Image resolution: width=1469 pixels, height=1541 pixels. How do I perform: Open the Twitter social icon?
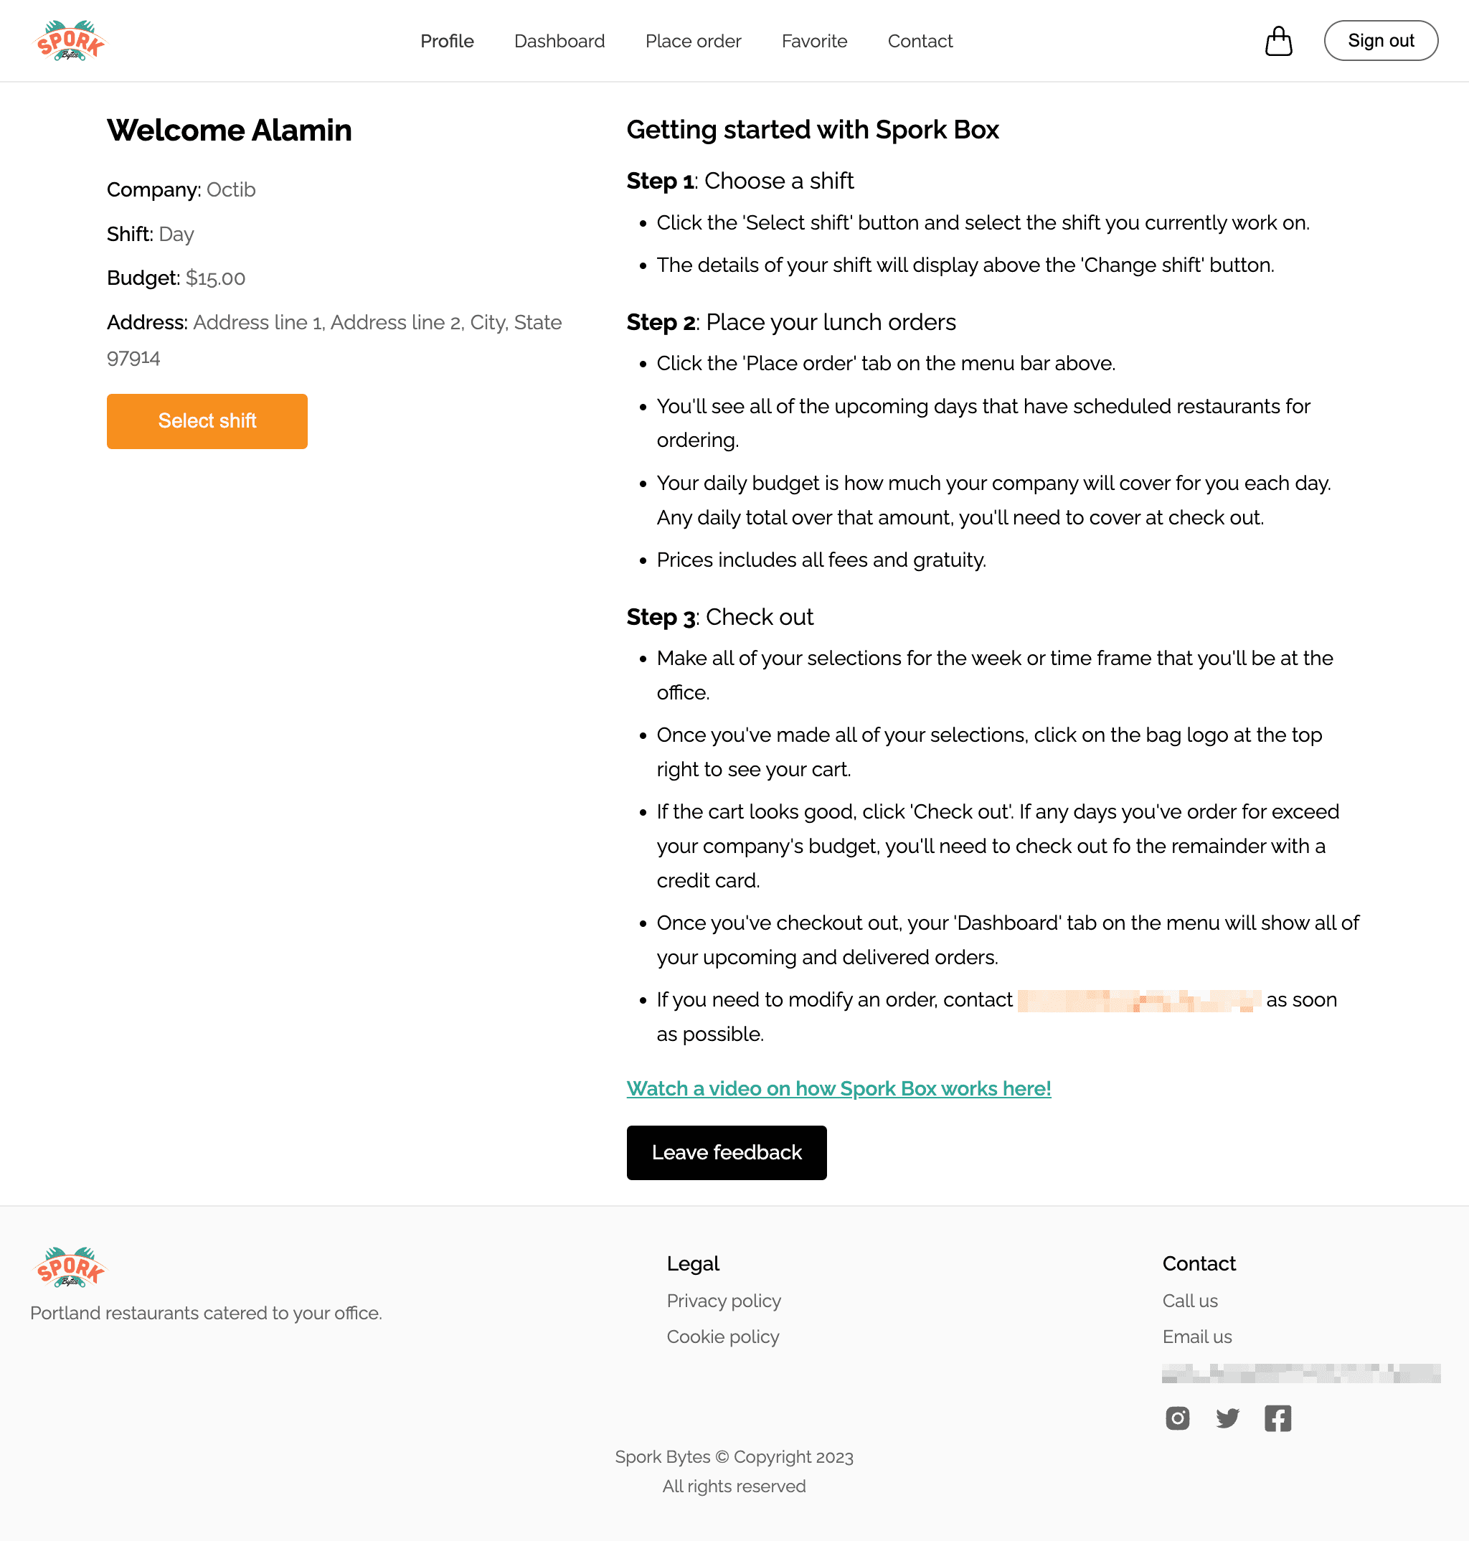click(1228, 1418)
